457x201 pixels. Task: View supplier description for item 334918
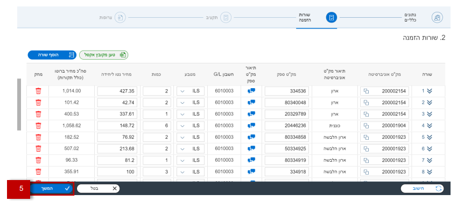pyautogui.click(x=251, y=171)
